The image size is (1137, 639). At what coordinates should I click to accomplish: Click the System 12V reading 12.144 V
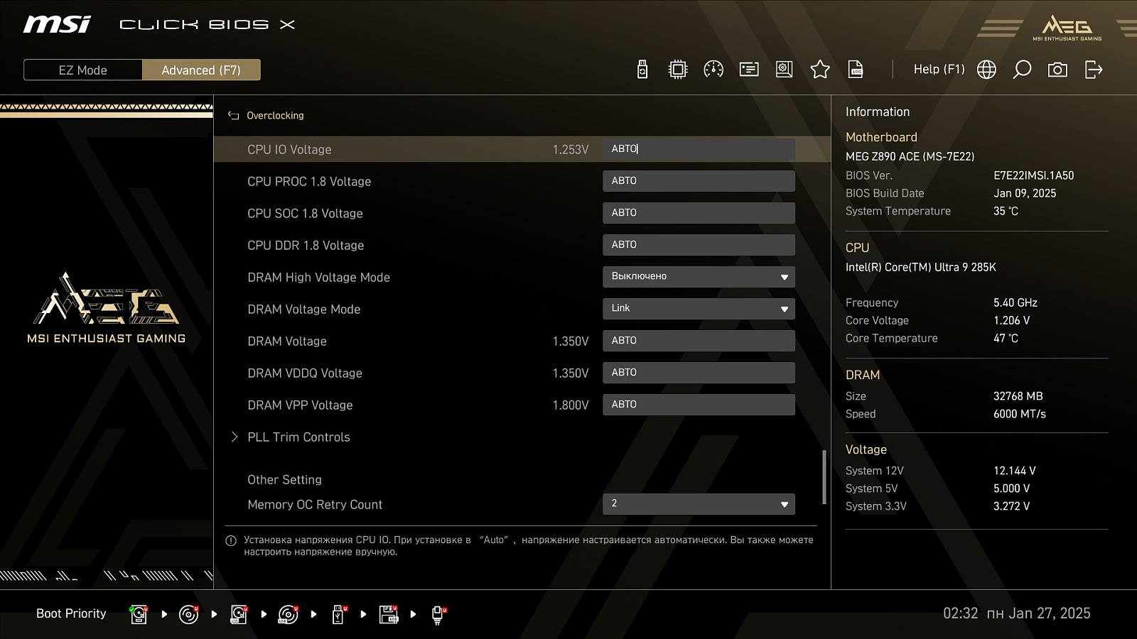tap(1014, 471)
